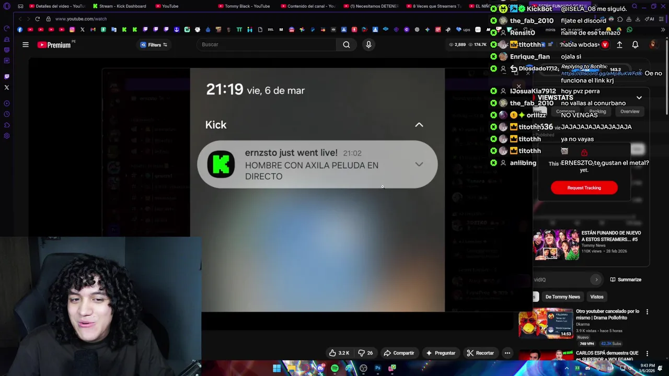Viewport: 669px width, 376px height.
Task: Click the Recortar clip button
Action: point(480,353)
